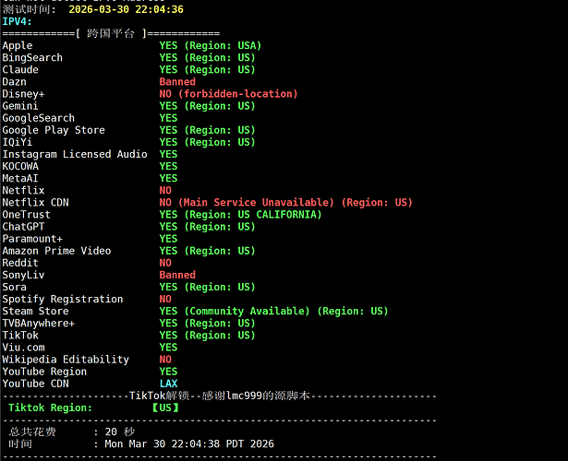Screen dimensions: 568x461
Task: Click the YouTube Region label
Action: tap(44, 372)
